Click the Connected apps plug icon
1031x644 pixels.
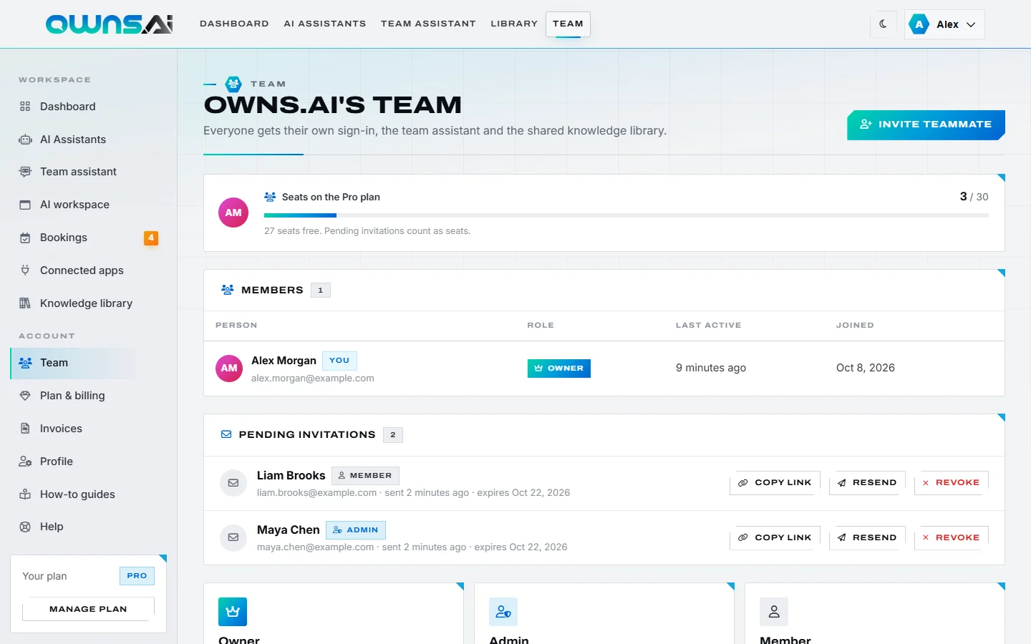click(x=25, y=270)
